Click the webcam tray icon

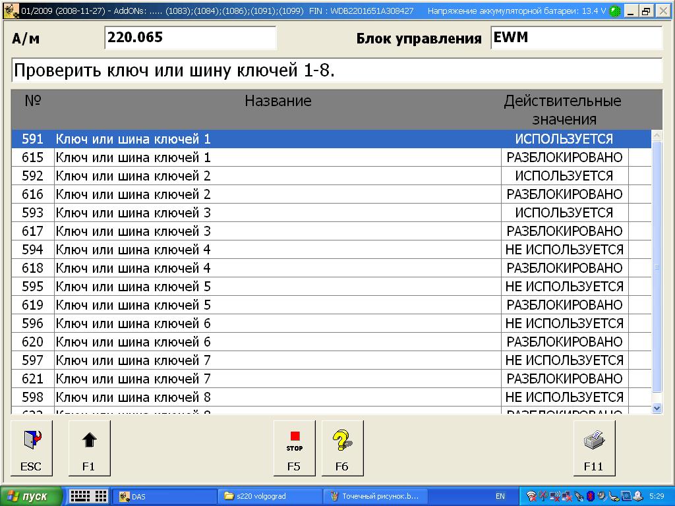click(x=638, y=496)
